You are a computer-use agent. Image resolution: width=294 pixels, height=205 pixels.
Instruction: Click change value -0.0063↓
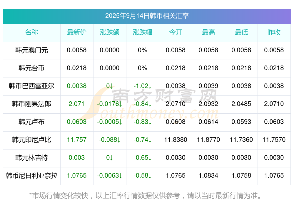coord(109,176)
